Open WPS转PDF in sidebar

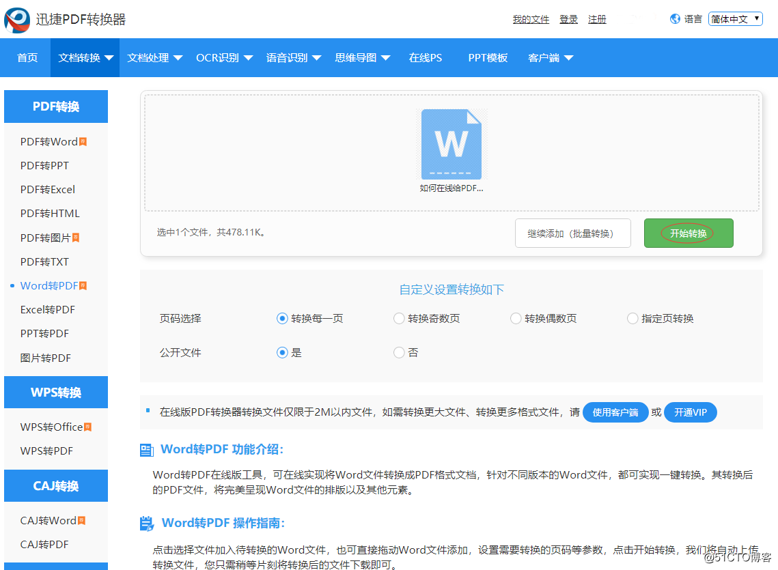click(x=46, y=451)
